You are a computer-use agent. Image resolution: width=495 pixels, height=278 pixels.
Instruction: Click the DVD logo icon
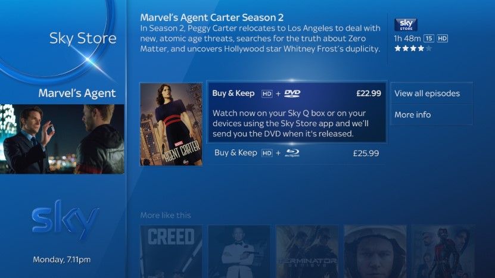(292, 93)
